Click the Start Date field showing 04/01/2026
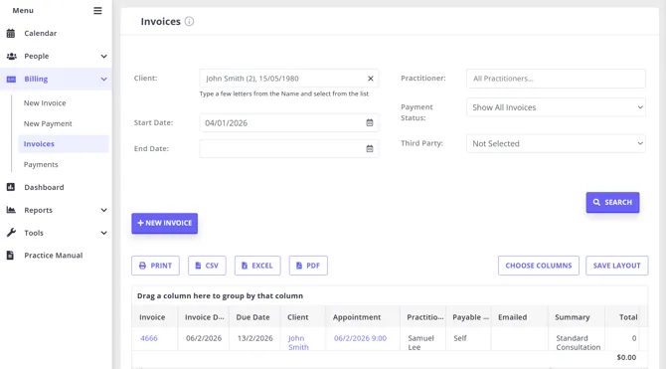This screenshot has width=666, height=369. coord(289,123)
